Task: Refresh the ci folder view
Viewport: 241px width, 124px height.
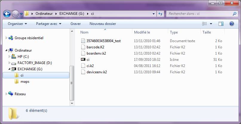Action: tap(160, 14)
